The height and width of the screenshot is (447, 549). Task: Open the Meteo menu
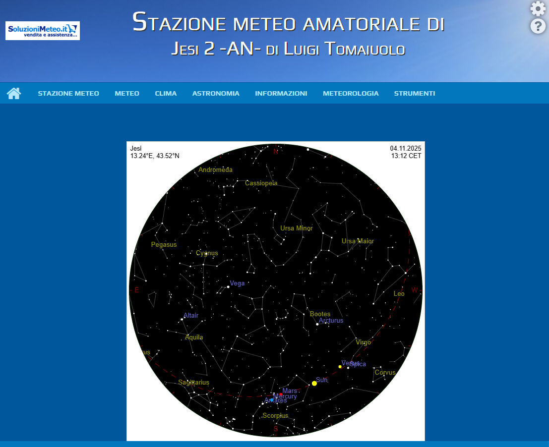tap(127, 93)
